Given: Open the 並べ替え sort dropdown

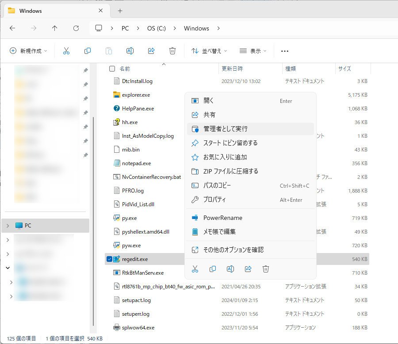Looking at the screenshot, I should tap(209, 51).
